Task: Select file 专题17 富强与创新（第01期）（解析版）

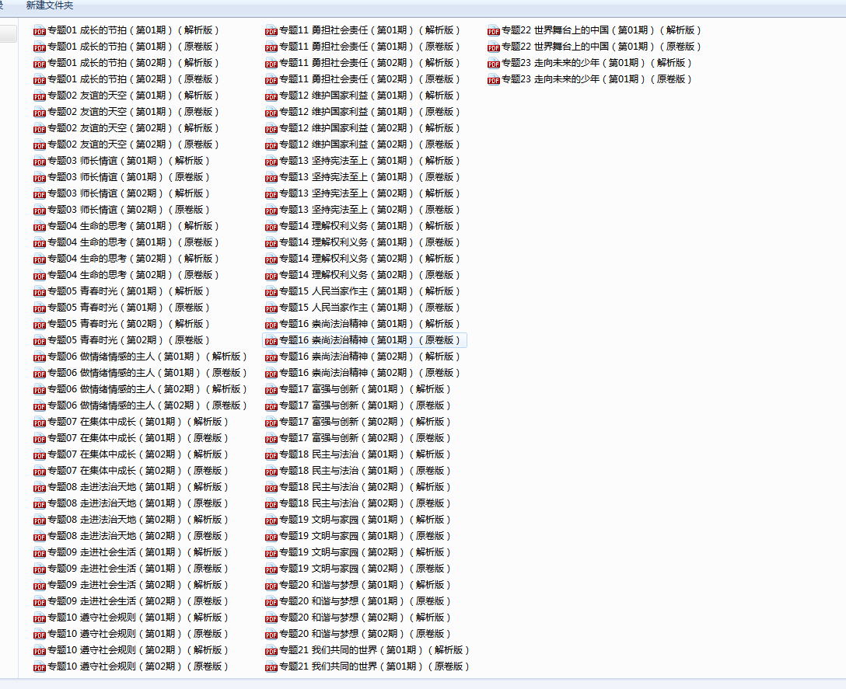Action: point(358,389)
